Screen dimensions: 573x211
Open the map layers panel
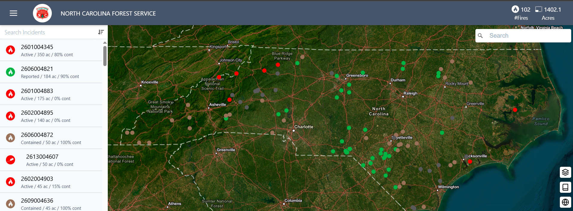pyautogui.click(x=565, y=172)
